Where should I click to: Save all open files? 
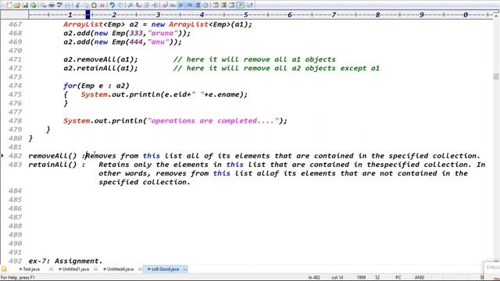(33, 5)
